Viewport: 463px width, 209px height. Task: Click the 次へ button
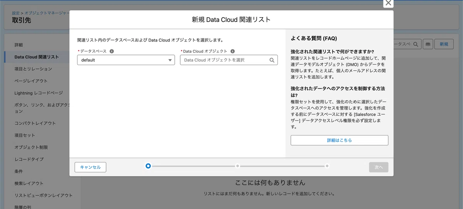point(379,167)
